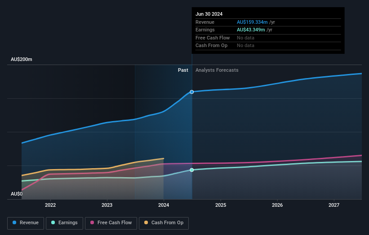
Task: Click the blue Revenue legend dot
Action: (14, 222)
